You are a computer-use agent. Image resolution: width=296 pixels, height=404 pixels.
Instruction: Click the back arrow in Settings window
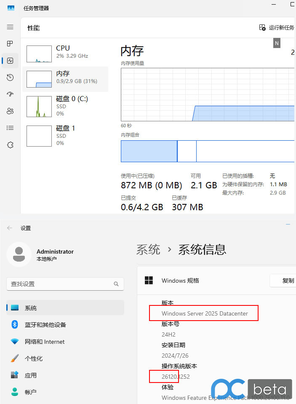pyautogui.click(x=10, y=228)
